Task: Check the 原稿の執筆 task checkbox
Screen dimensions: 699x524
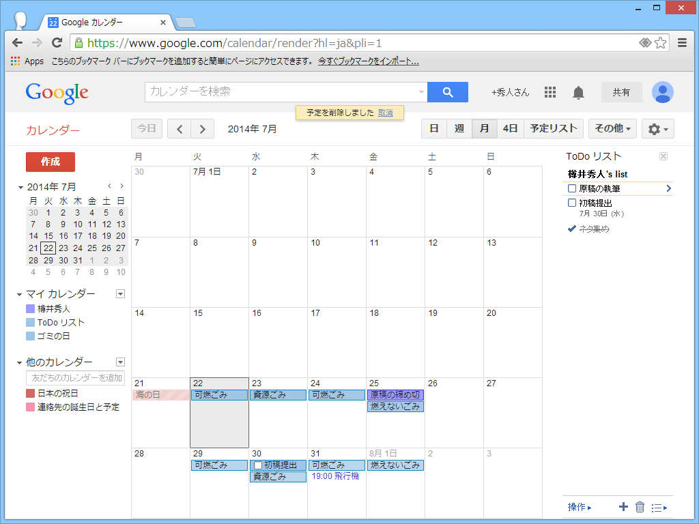Action: (x=571, y=188)
